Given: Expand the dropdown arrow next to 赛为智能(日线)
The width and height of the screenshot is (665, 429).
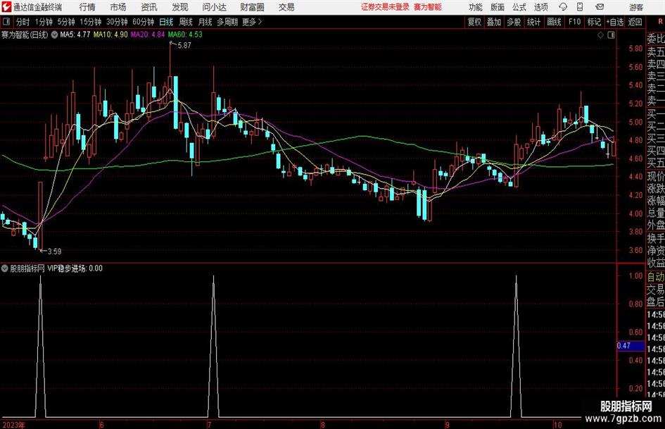Looking at the screenshot, I should 54,35.
